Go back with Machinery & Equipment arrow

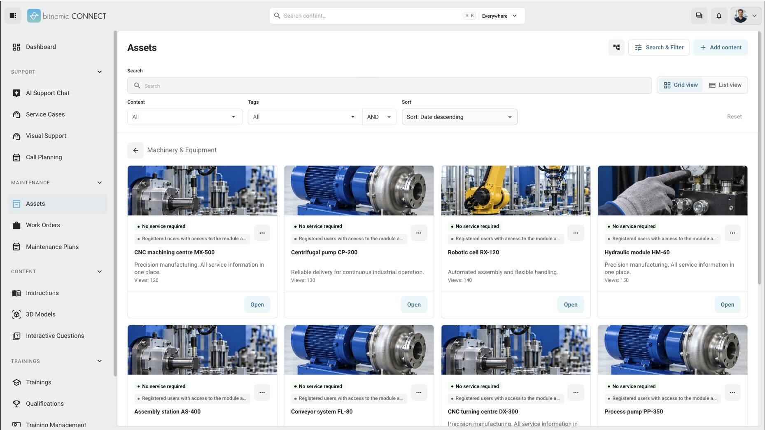pos(135,150)
